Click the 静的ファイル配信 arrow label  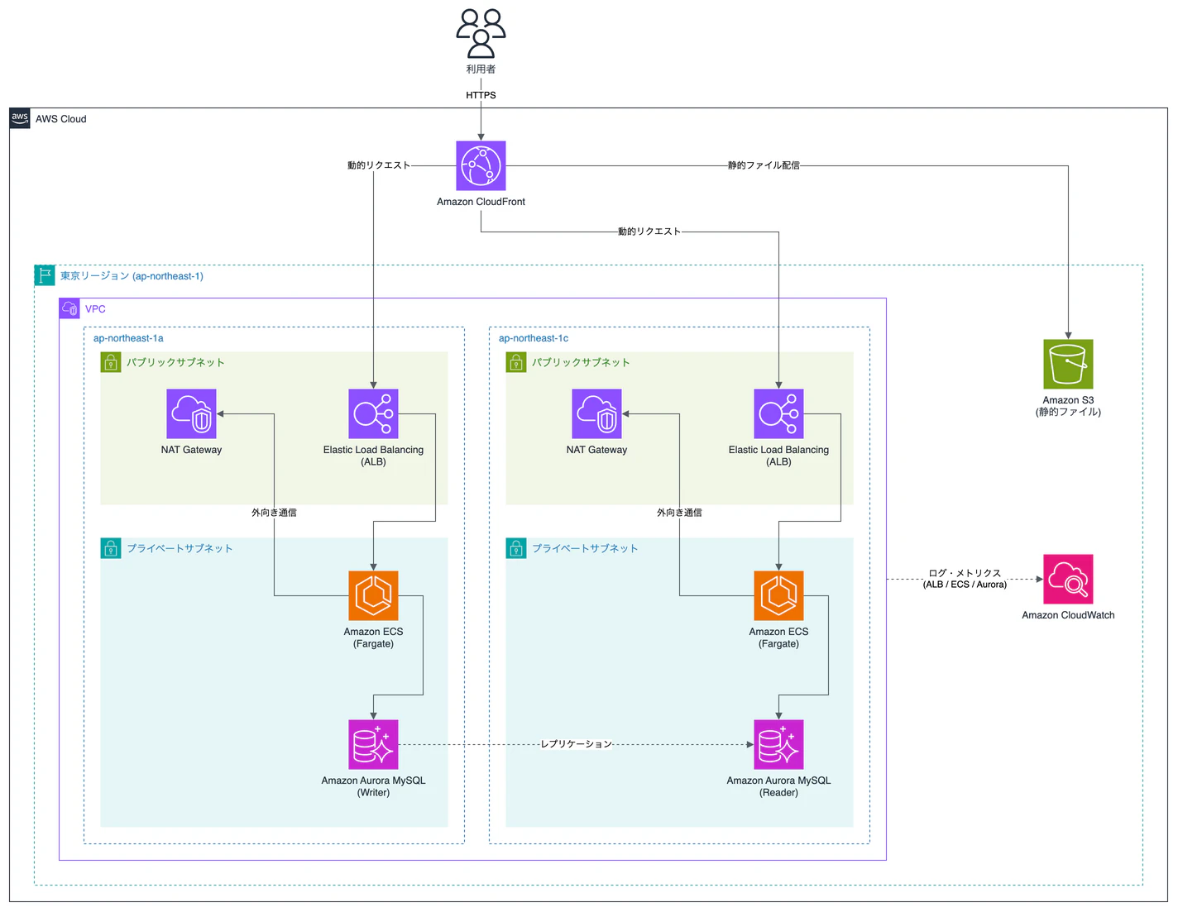coord(764,165)
